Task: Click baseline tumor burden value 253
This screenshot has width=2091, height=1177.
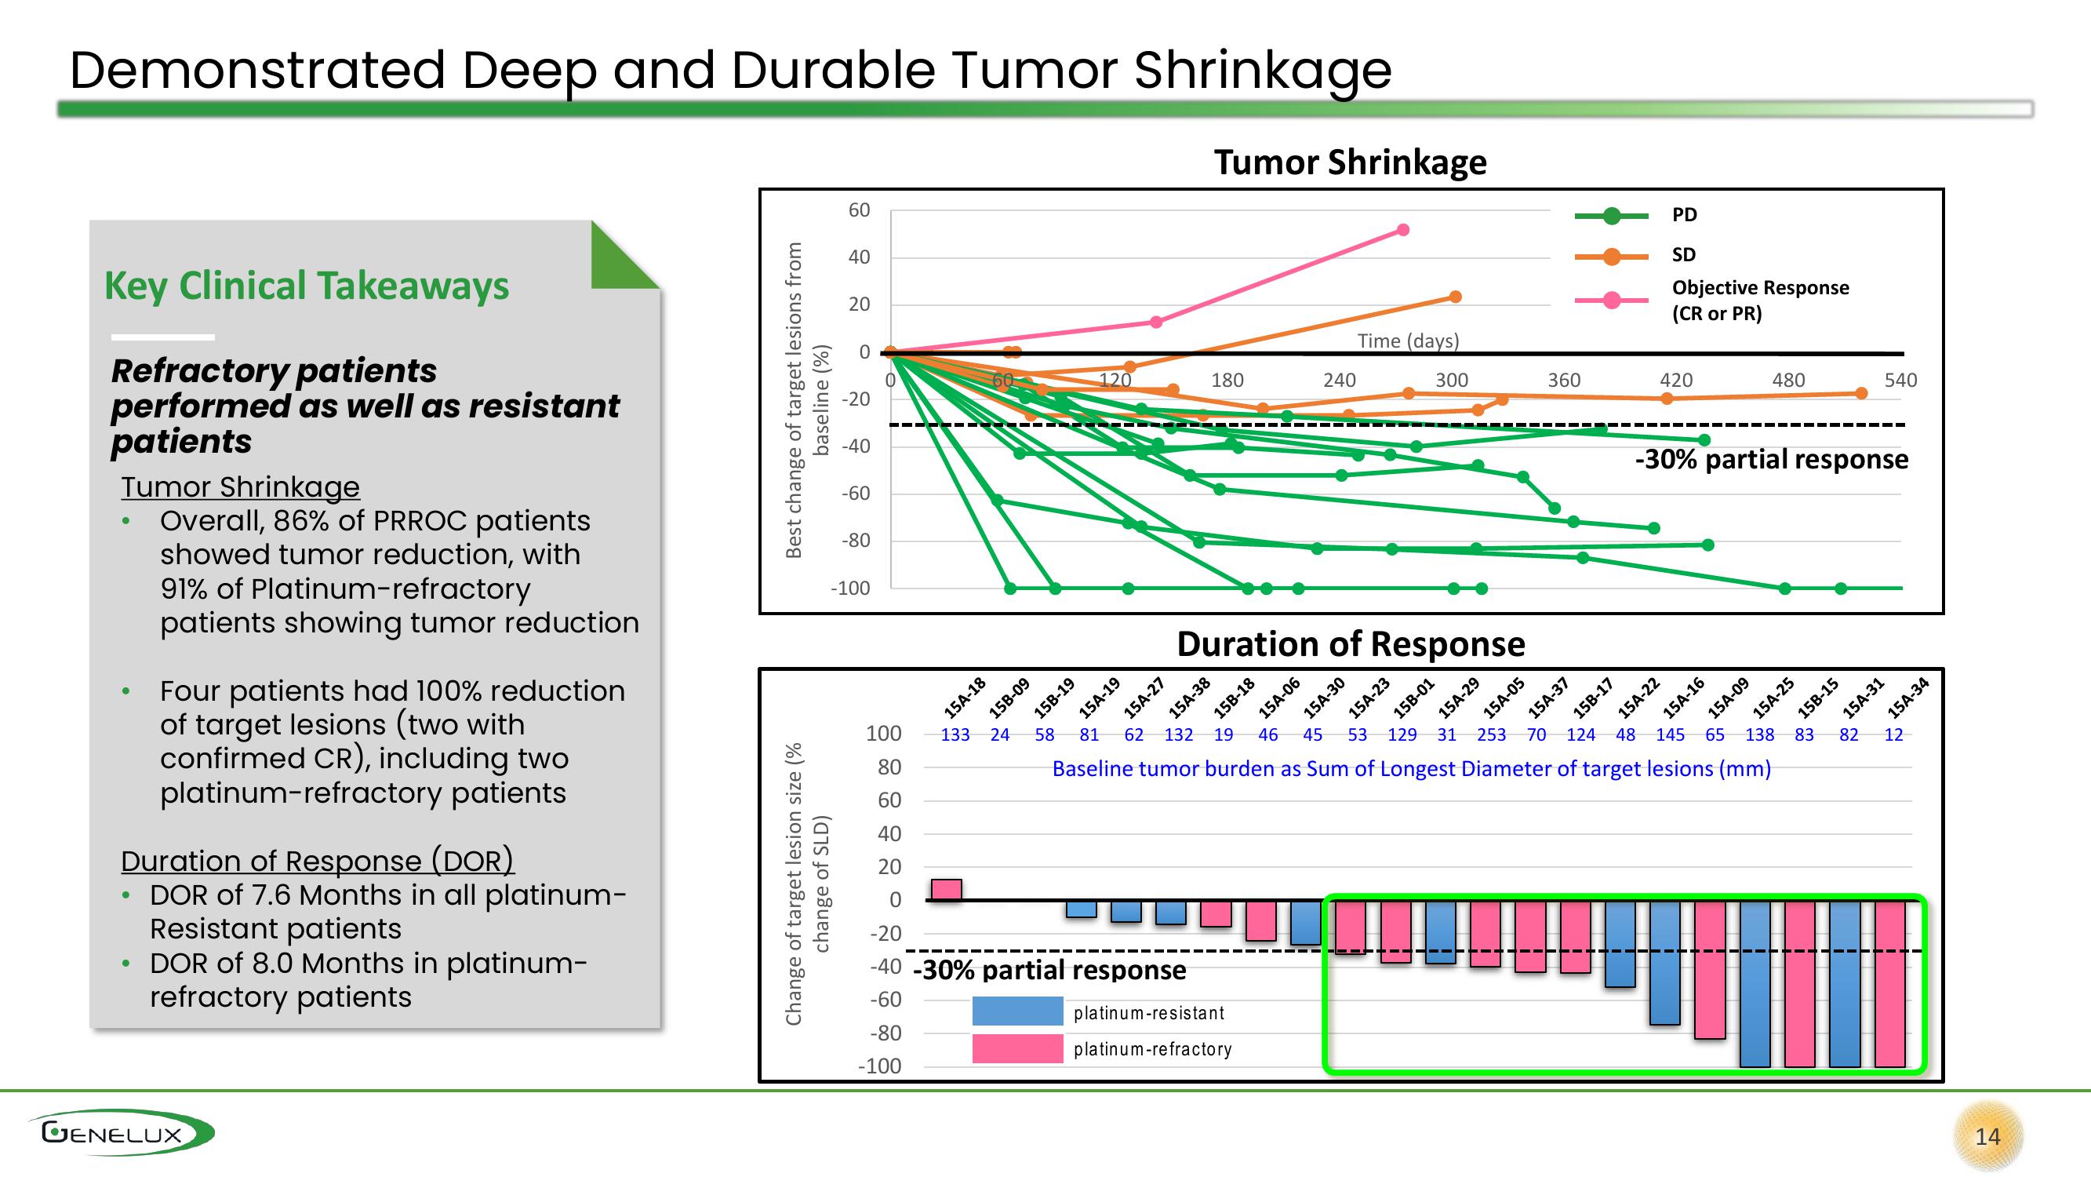Action: pyautogui.click(x=1491, y=734)
